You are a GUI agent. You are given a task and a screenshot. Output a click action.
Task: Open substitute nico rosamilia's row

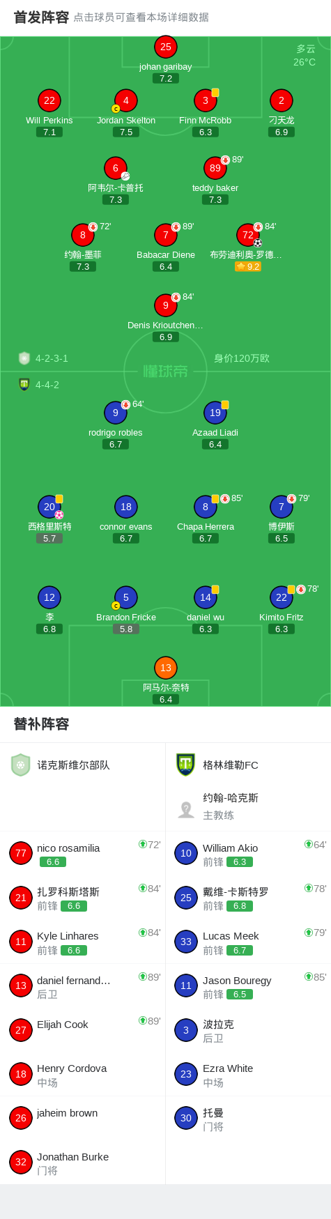tap(83, 854)
